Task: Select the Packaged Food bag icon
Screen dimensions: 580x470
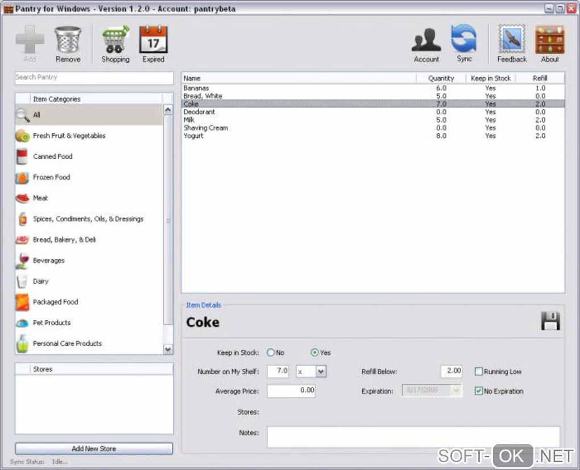Action: pyautogui.click(x=22, y=302)
